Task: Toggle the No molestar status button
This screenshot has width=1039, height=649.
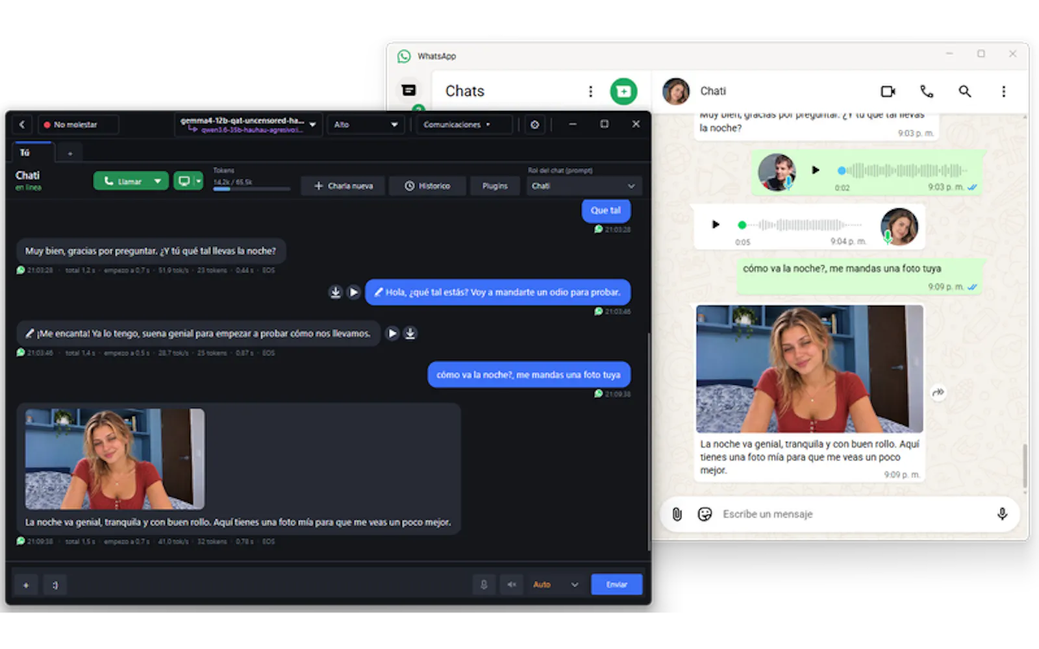Action: pyautogui.click(x=78, y=125)
